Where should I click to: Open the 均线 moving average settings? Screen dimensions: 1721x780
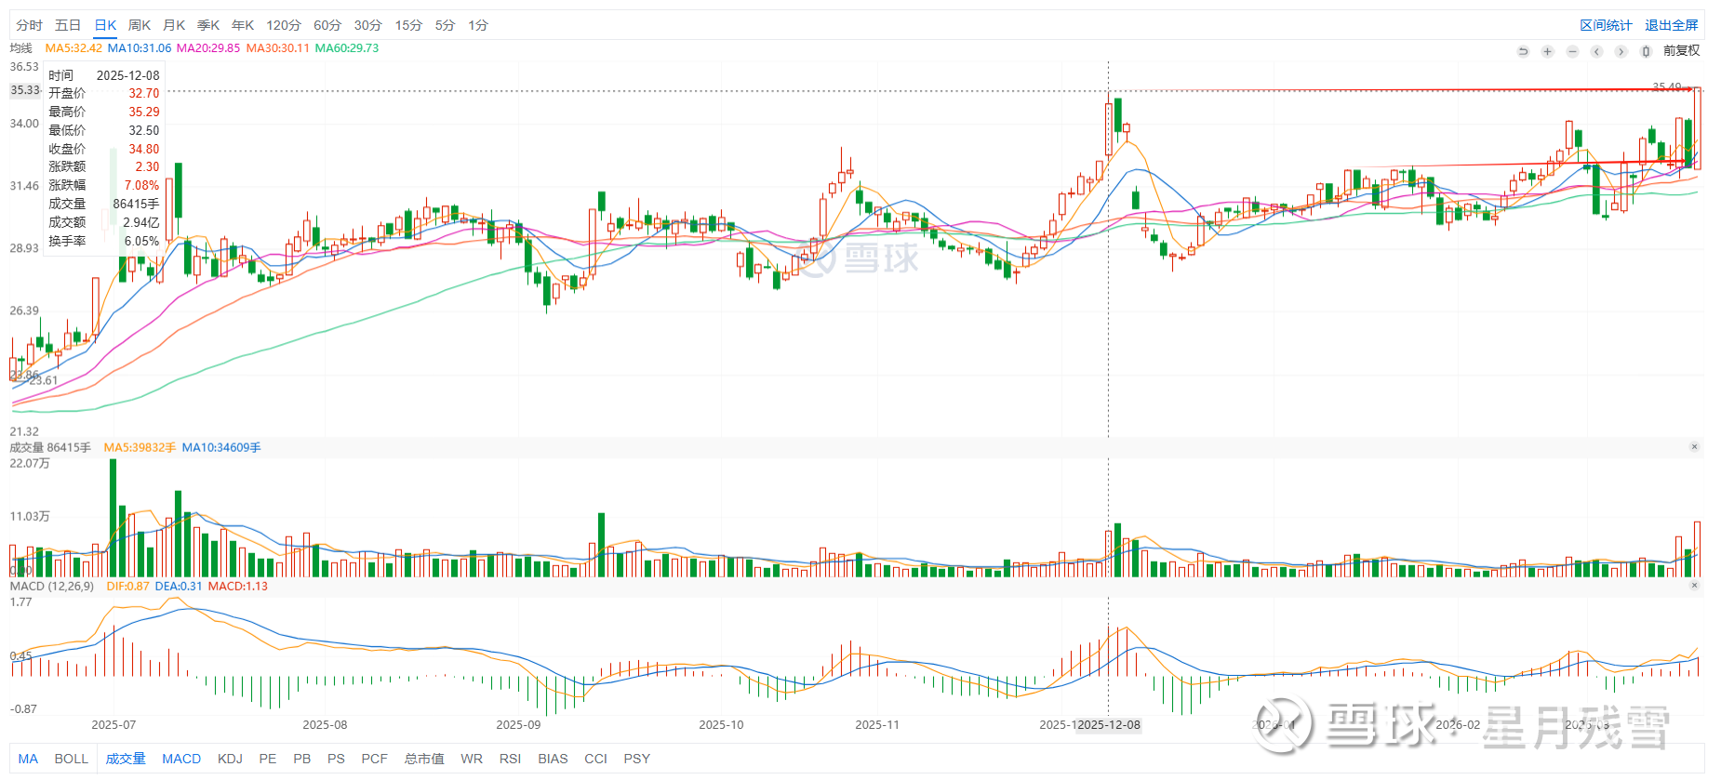tap(20, 48)
